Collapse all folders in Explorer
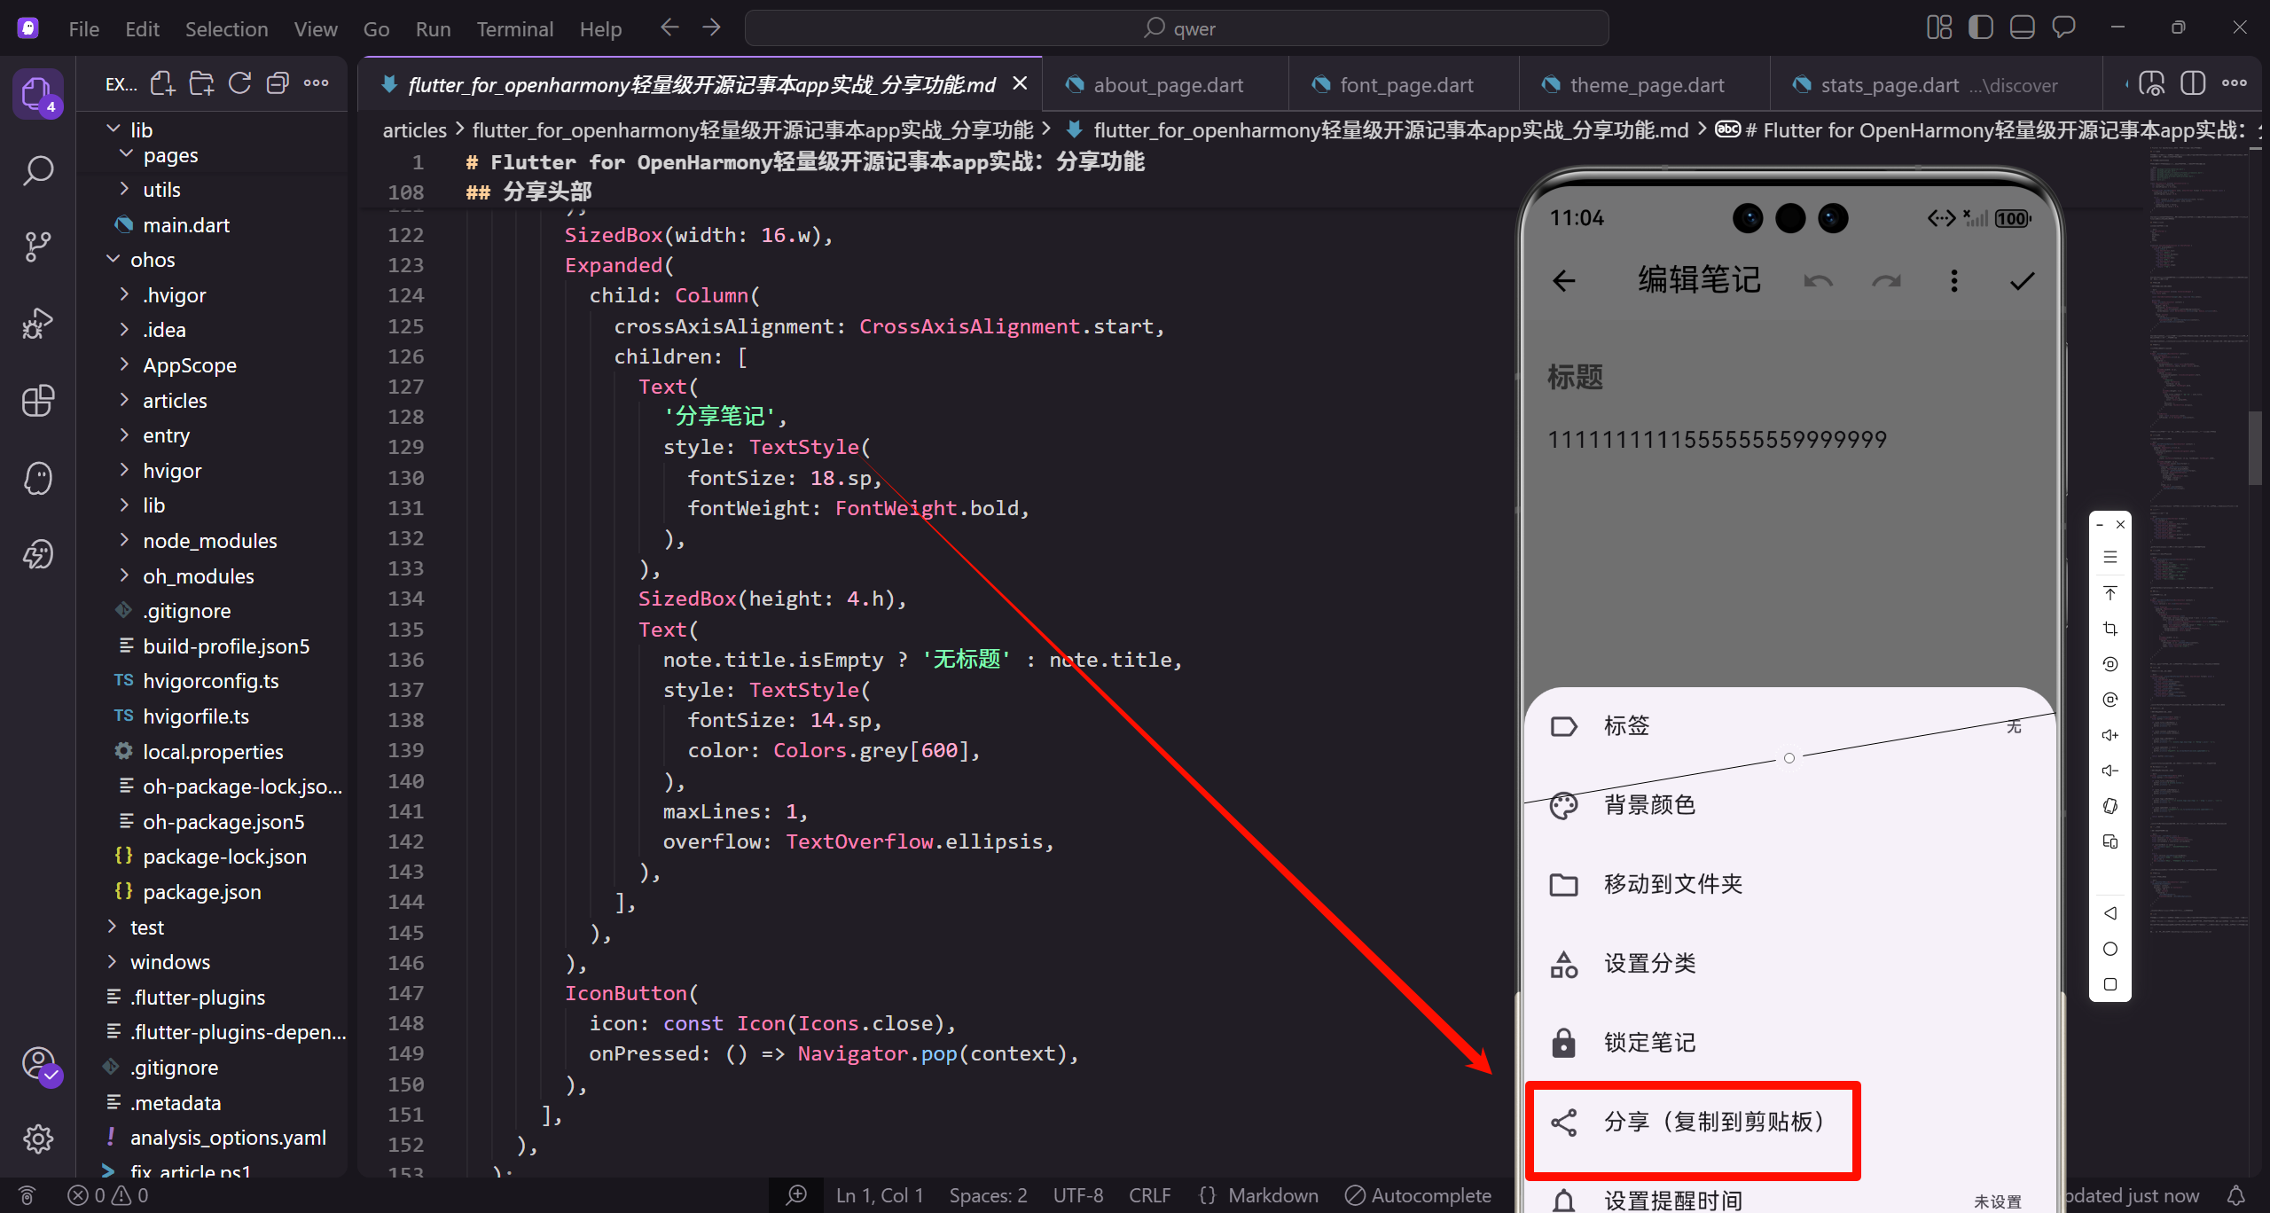Image resolution: width=2270 pixels, height=1213 pixels. (278, 84)
